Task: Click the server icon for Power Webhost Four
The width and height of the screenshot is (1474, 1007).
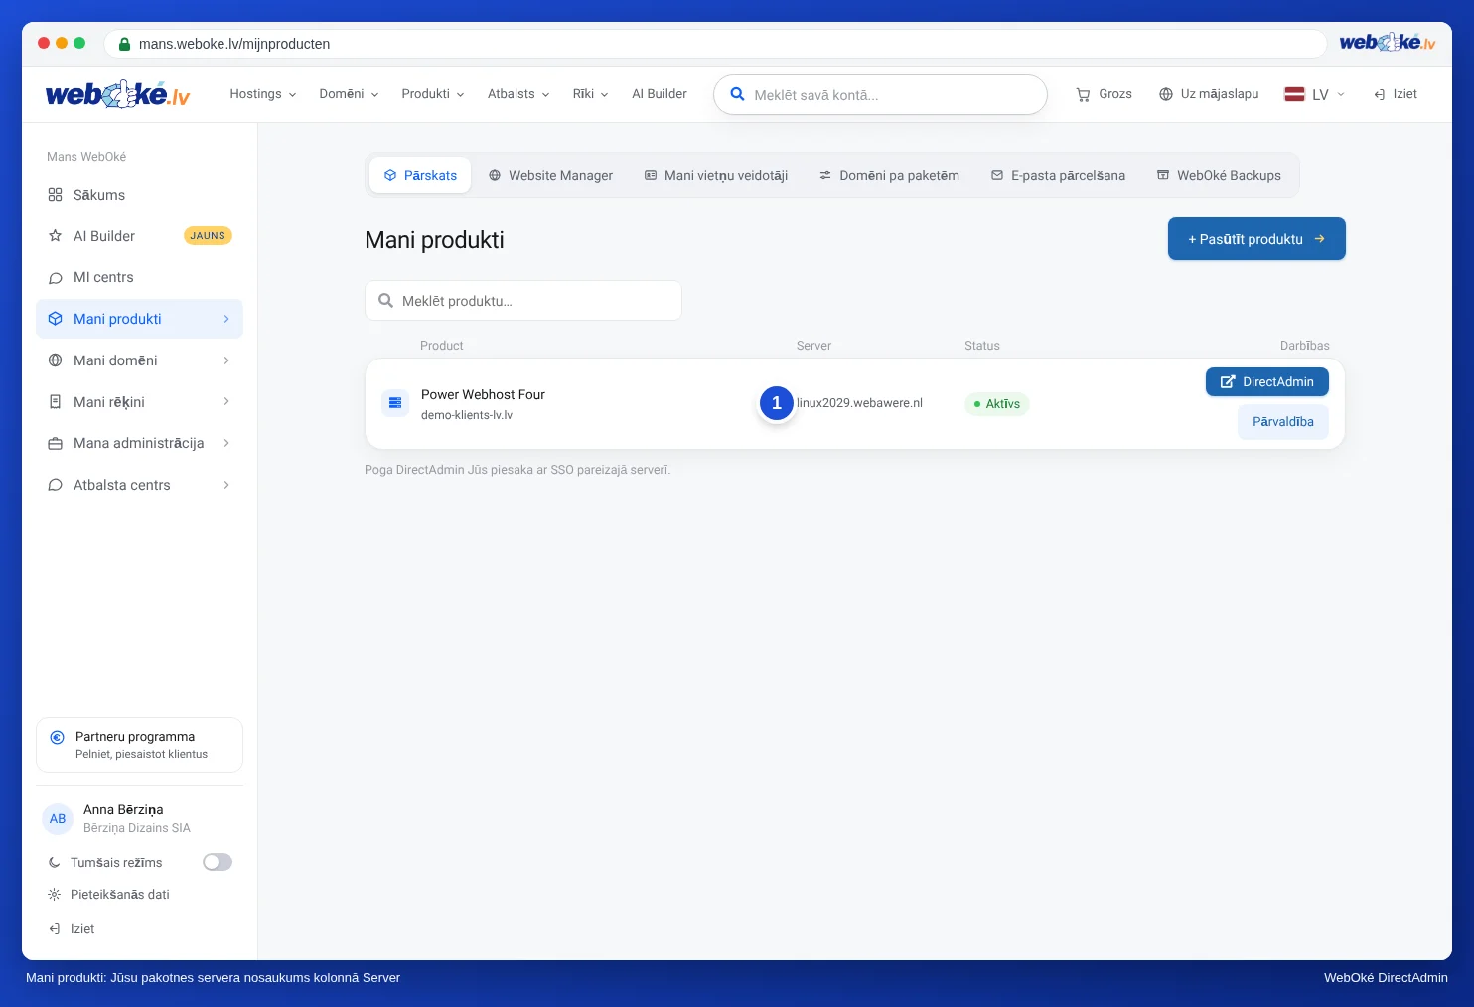Action: pos(395,403)
